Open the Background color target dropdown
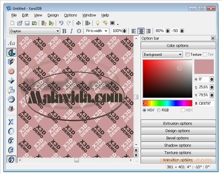This screenshot has height=174, width=222. point(163,54)
